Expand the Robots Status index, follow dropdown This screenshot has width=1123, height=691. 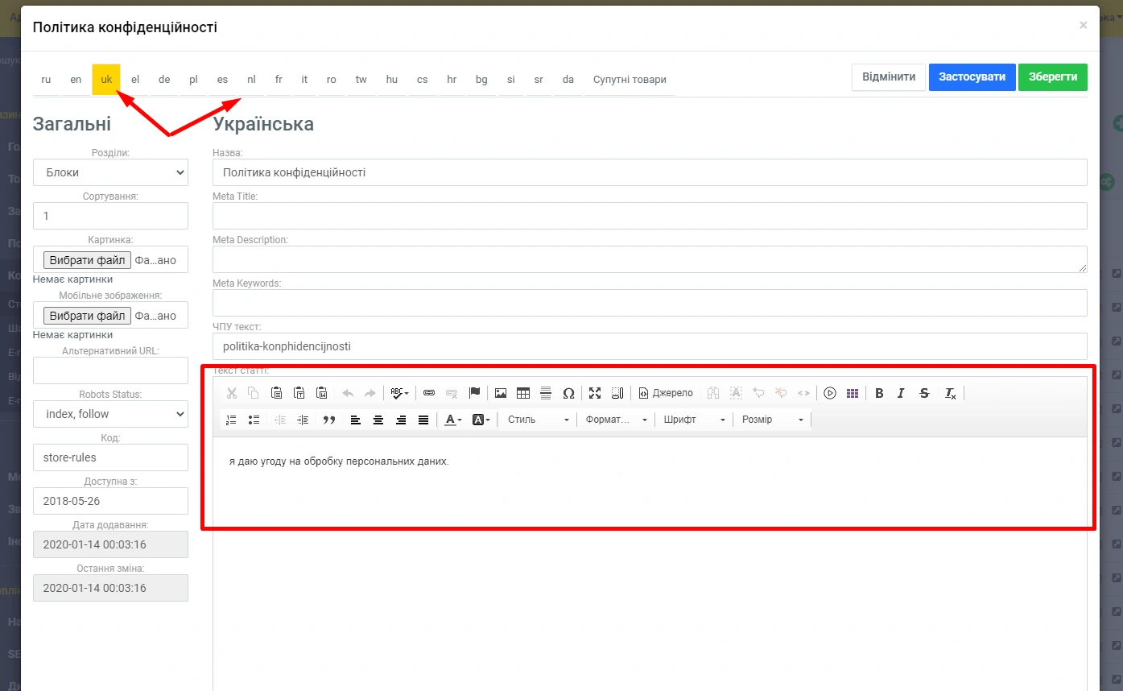110,414
